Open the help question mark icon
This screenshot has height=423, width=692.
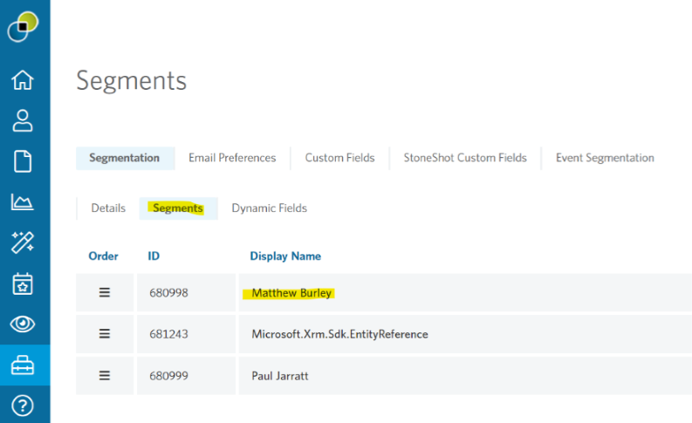tap(23, 406)
